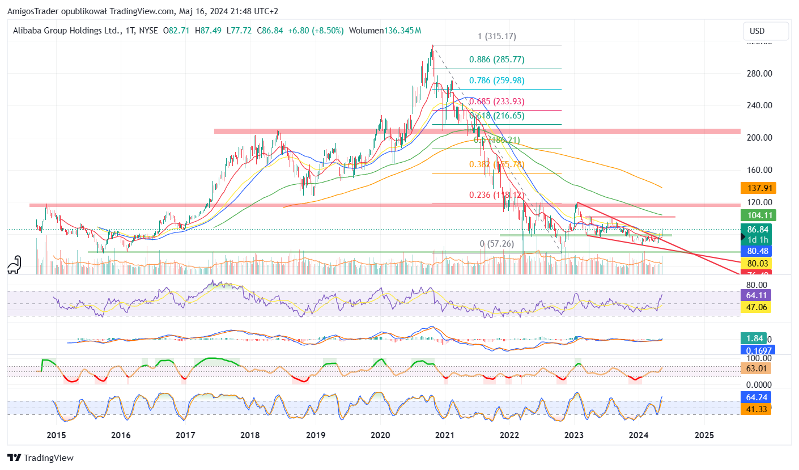Click the 1T interval label
The height and width of the screenshot is (470, 799).
[129, 30]
